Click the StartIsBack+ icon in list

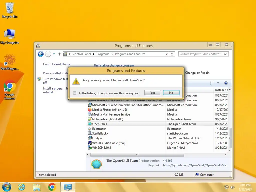pyautogui.click(x=90, y=133)
